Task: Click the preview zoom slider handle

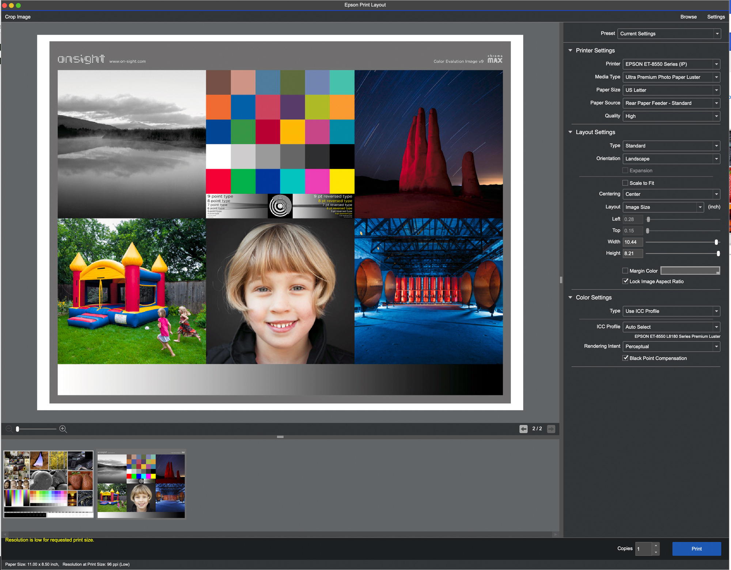Action: (18, 429)
